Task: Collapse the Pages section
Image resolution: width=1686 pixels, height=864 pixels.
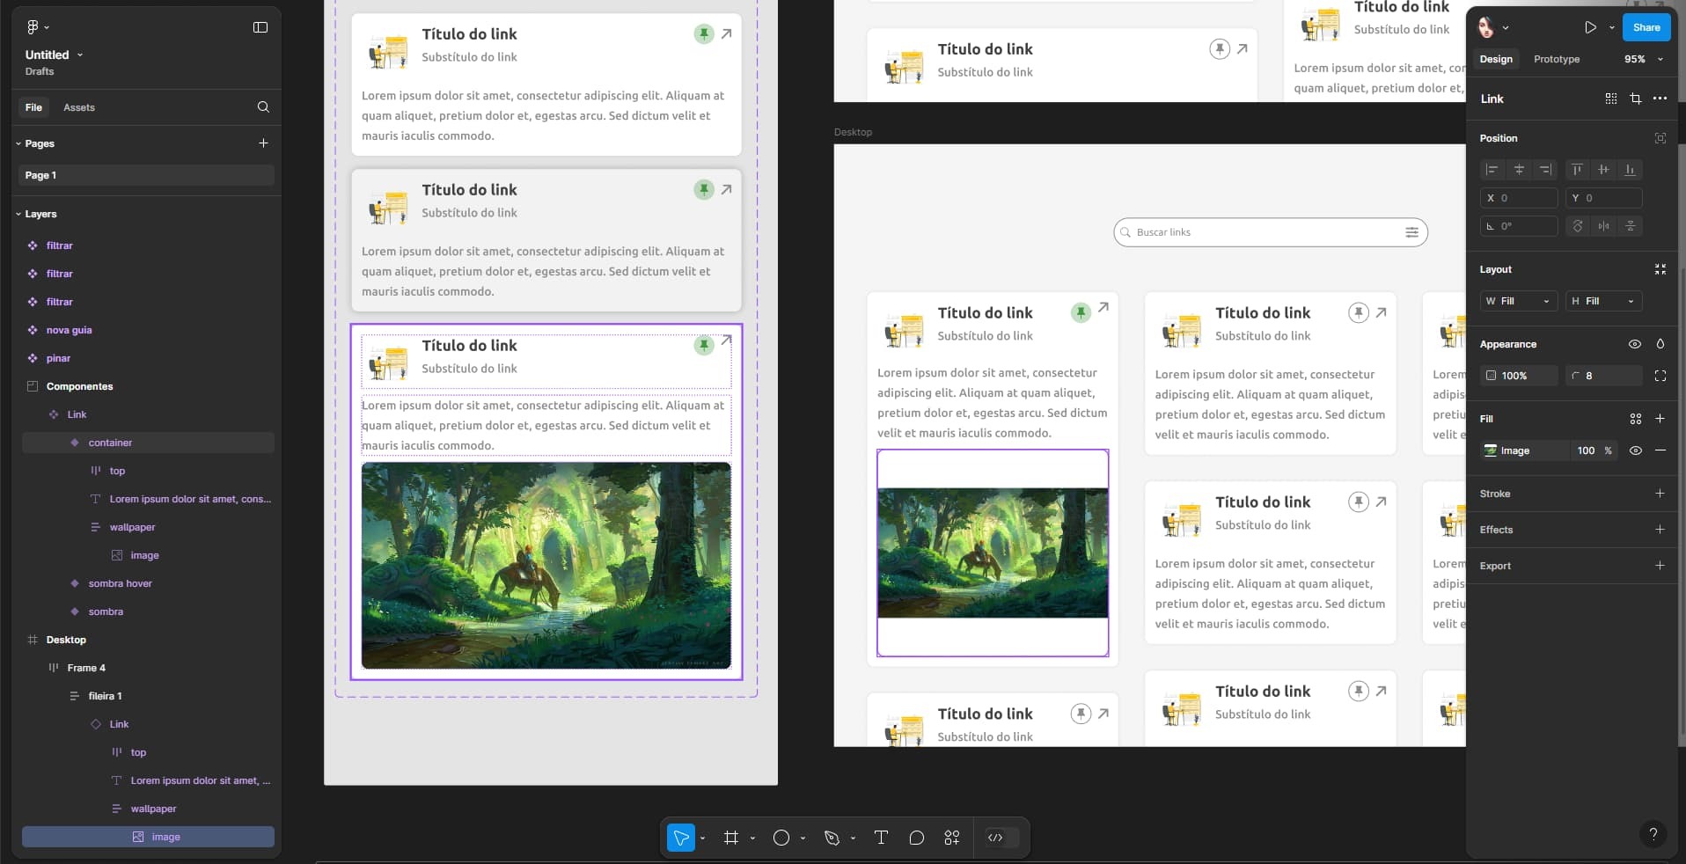Action: point(18,143)
